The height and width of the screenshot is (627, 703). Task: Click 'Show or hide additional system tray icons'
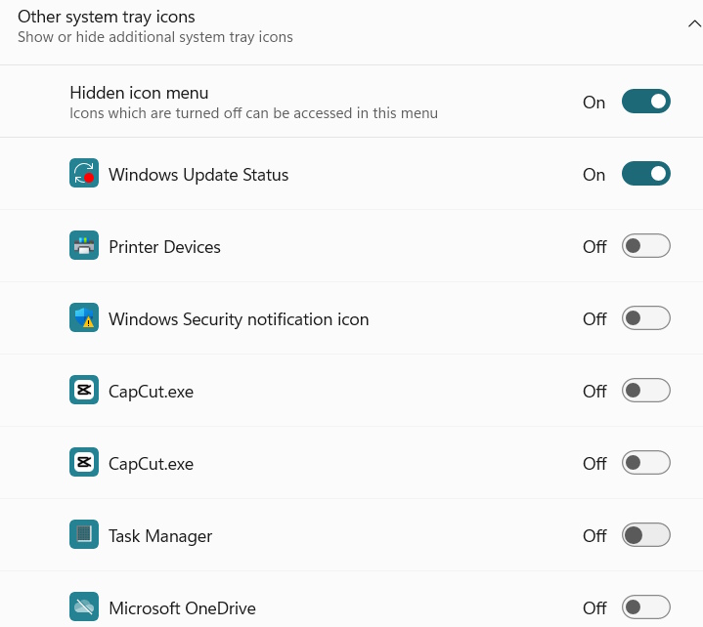[x=155, y=37]
